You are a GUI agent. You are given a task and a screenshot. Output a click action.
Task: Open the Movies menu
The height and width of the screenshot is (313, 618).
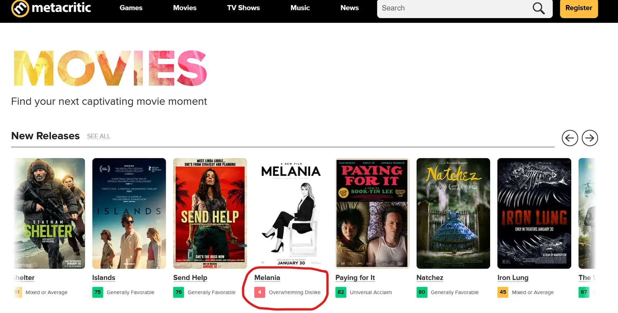[x=185, y=8]
